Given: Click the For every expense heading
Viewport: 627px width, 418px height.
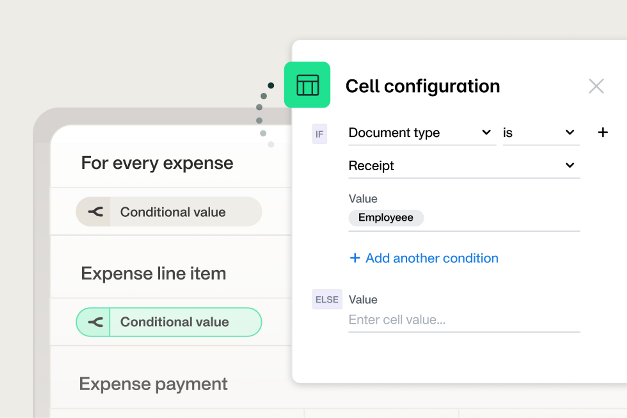Looking at the screenshot, I should click(157, 163).
